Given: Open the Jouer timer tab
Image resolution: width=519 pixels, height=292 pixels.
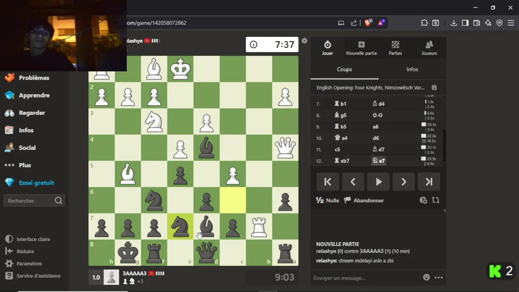Looking at the screenshot, I should coord(327,48).
